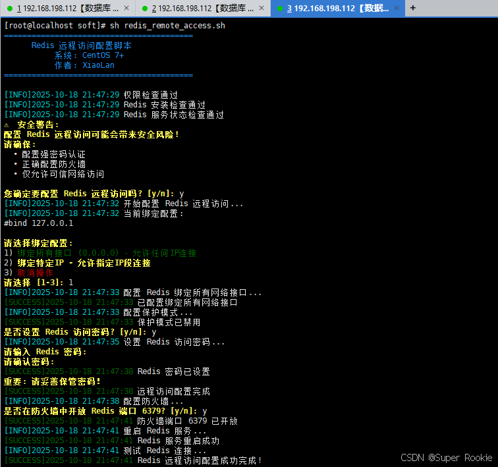The width and height of the screenshot is (498, 467).
Task: Click the log line '开始配置 Redis 远程访问...'
Action: tap(183, 204)
